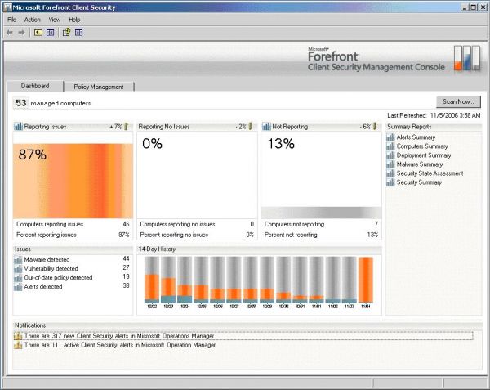Click the 'Computers reporting issues' row value 46
Screen dimensions: 490x390
[x=126, y=224]
